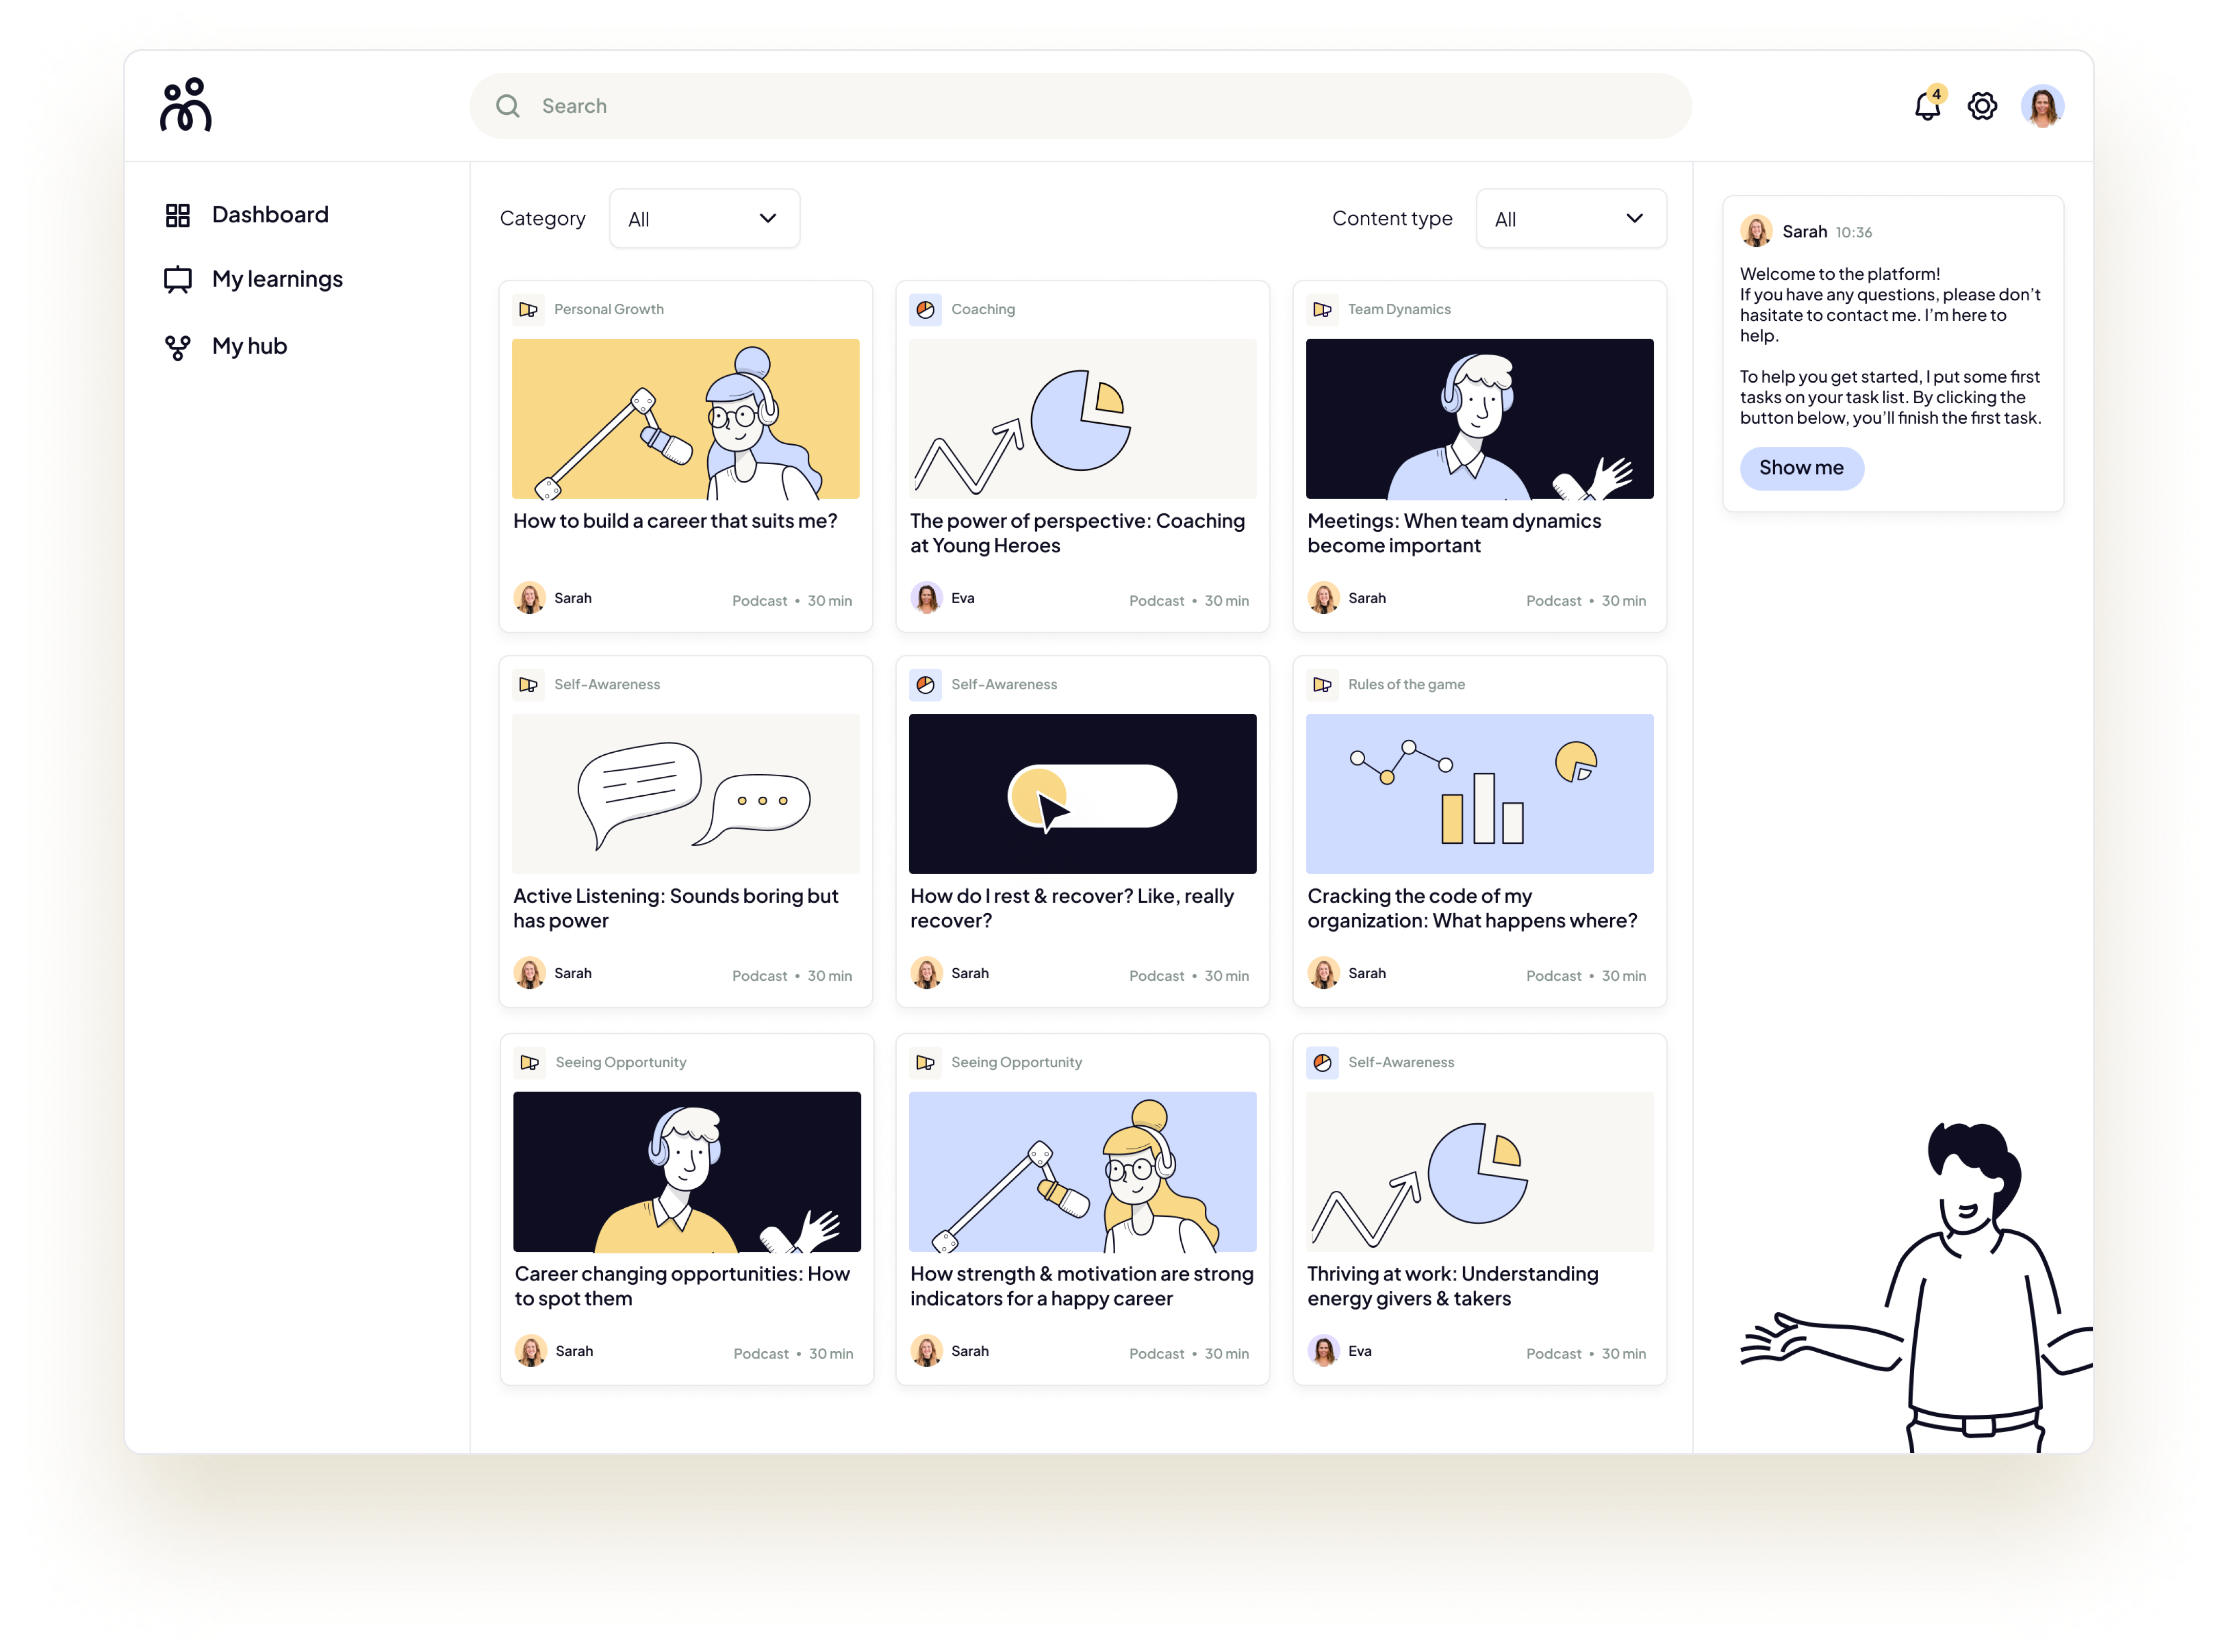Click podcast icon on Personal Growth card
The image size is (2218, 1652).
[x=528, y=310]
